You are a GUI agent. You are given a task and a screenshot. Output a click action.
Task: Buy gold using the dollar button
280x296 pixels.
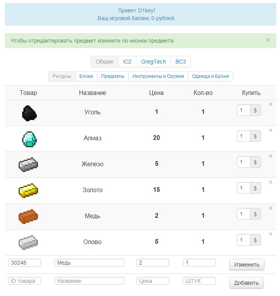click(x=256, y=188)
